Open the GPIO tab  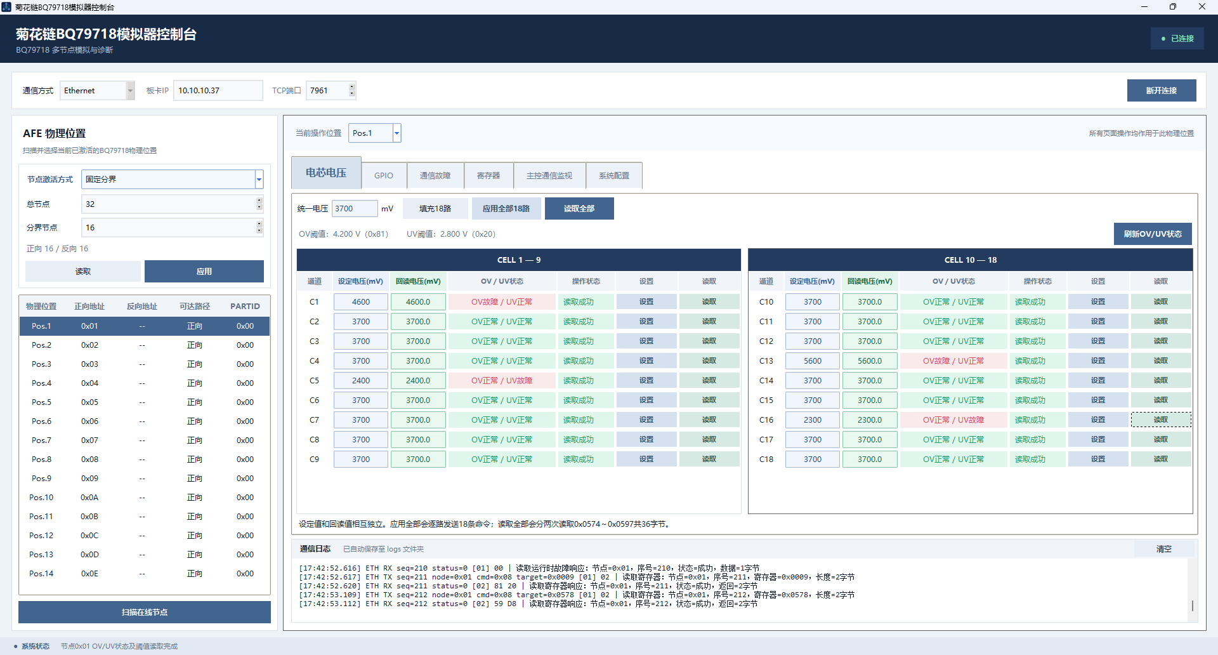point(384,176)
